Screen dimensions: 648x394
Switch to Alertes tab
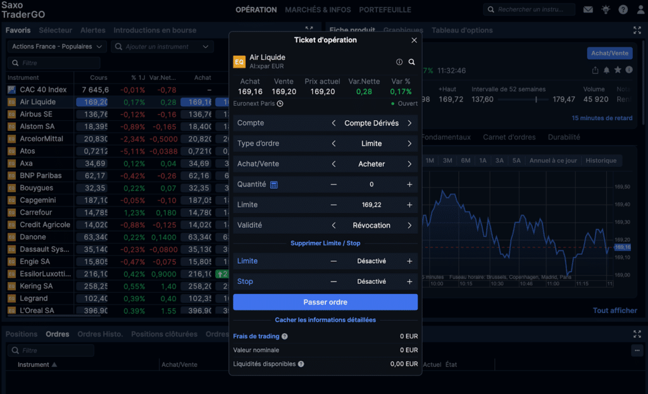(x=92, y=30)
